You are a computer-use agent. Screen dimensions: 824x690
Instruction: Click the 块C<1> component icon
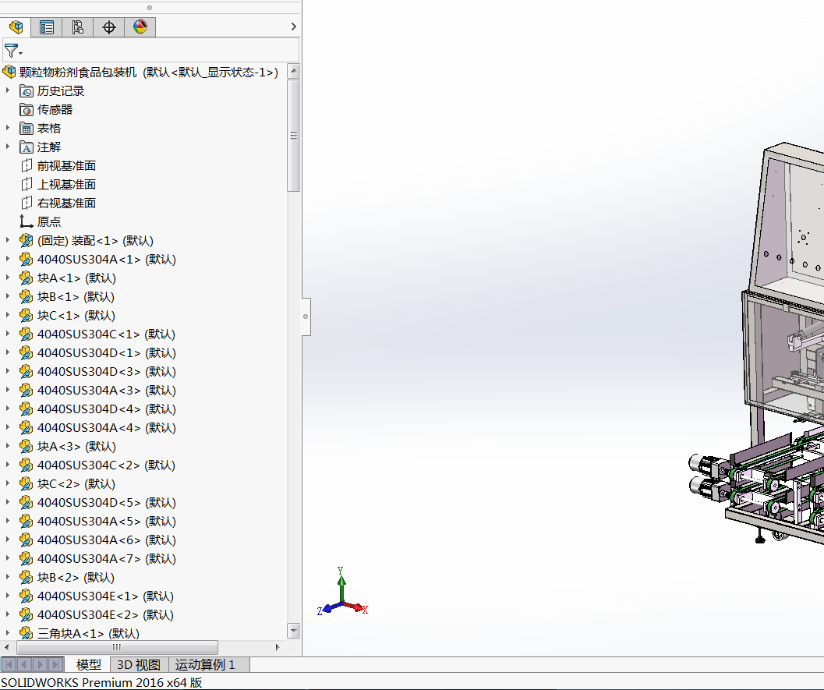pyautogui.click(x=27, y=315)
